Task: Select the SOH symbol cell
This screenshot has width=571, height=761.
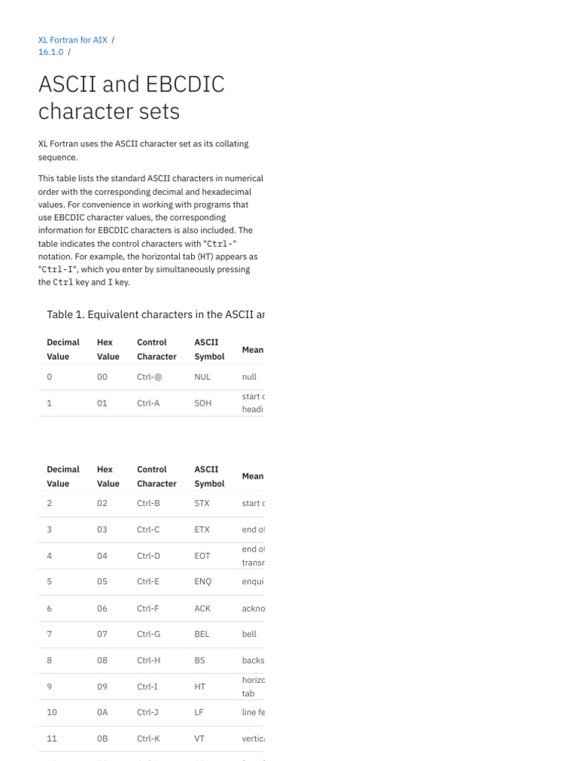Action: point(202,403)
